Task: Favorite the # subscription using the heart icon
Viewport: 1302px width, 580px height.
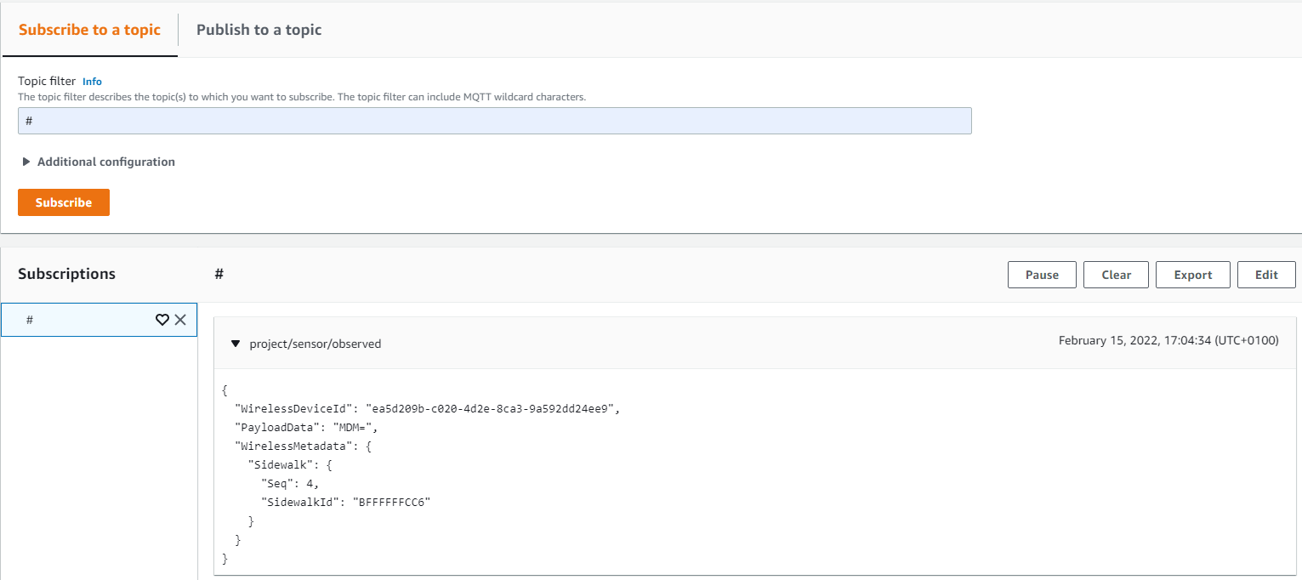Action: [x=162, y=320]
